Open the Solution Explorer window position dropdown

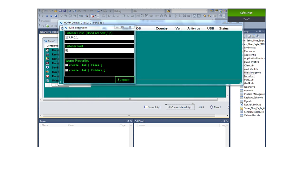[x=257, y=31]
